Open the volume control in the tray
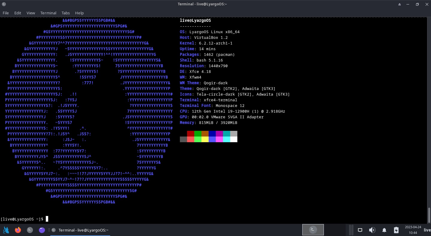 click(x=372, y=230)
